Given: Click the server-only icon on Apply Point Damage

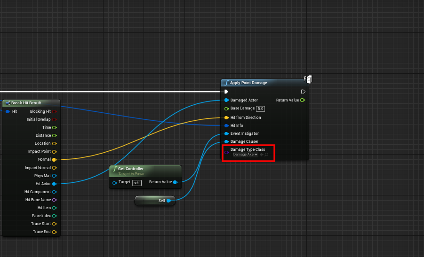Looking at the screenshot, I should click(308, 79).
